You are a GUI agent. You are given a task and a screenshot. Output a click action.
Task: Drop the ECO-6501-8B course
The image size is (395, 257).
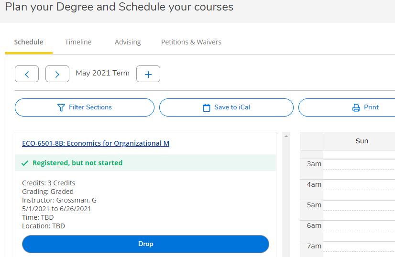click(145, 244)
